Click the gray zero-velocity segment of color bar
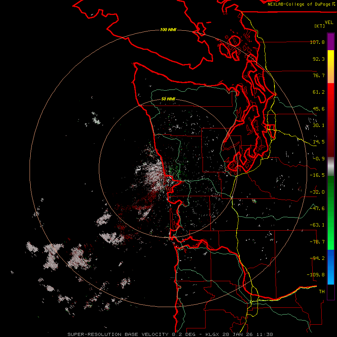 coord(331,167)
